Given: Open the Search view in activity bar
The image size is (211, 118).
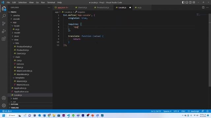Looking at the screenshot, I should point(4,16).
